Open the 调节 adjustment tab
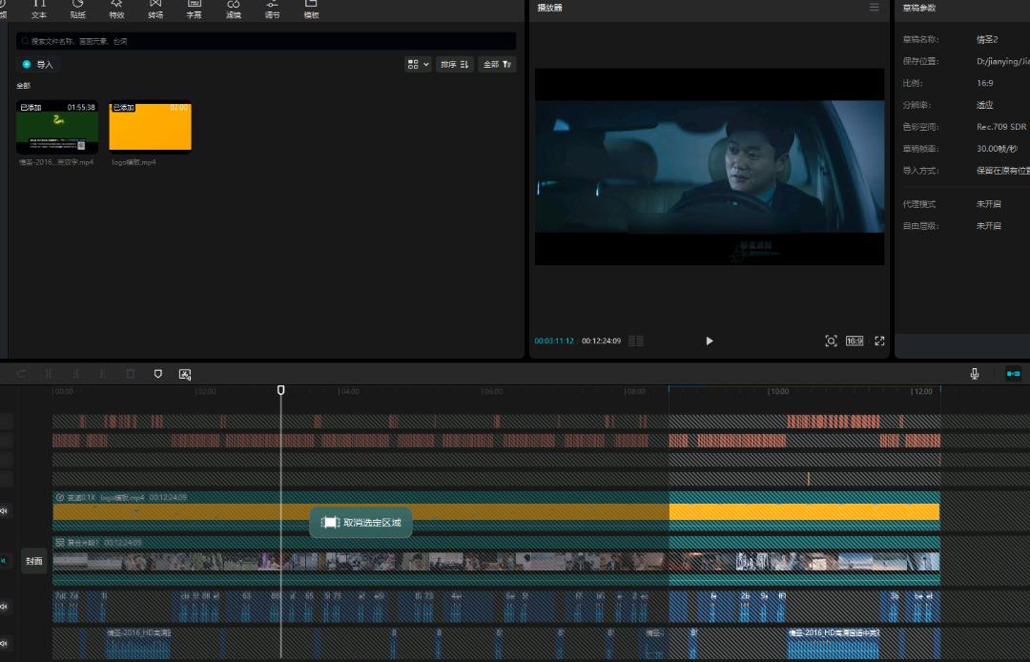 [272, 10]
